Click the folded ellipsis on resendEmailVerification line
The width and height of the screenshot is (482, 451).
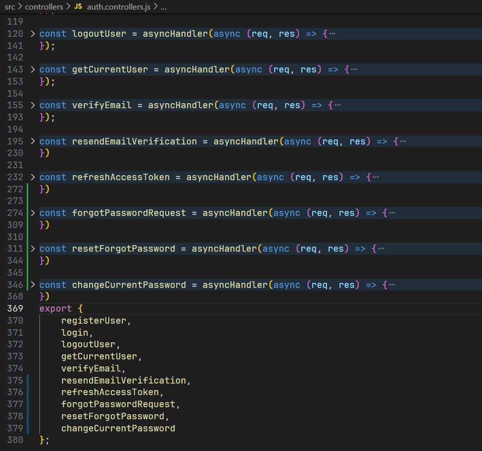click(x=403, y=141)
